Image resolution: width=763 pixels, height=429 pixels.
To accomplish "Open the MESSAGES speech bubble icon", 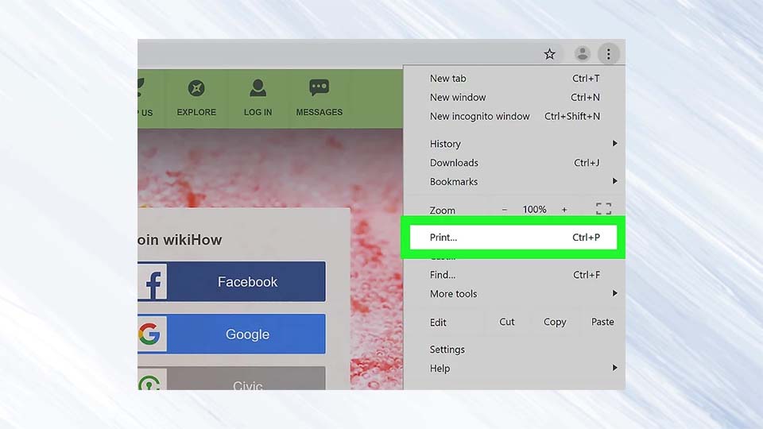I will pyautogui.click(x=320, y=87).
